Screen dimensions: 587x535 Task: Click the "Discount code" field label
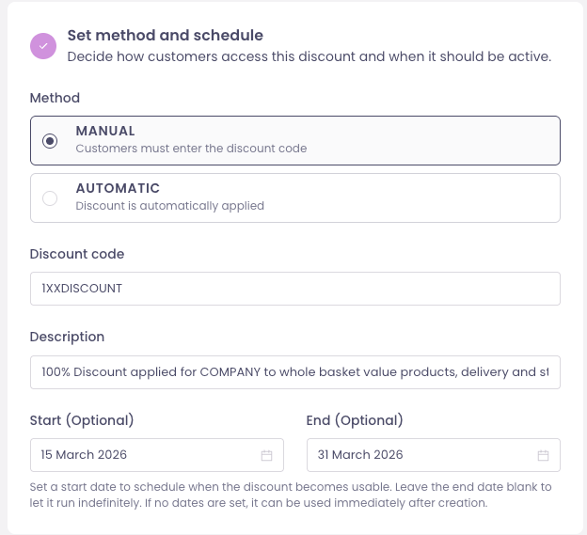coord(77,254)
